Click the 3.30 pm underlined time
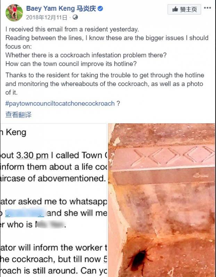The width and height of the screenshot is (216, 277). pos(32,155)
